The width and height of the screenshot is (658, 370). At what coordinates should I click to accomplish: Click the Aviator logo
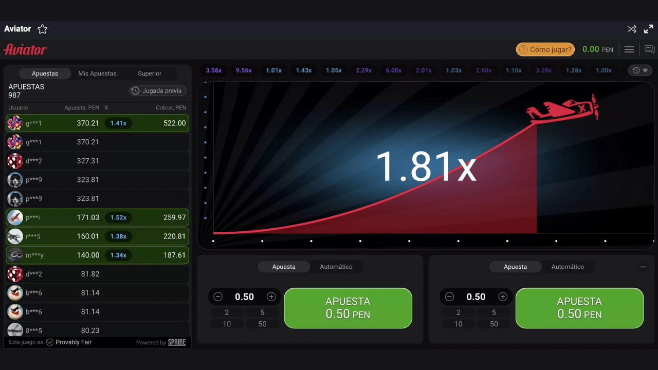[x=25, y=49]
